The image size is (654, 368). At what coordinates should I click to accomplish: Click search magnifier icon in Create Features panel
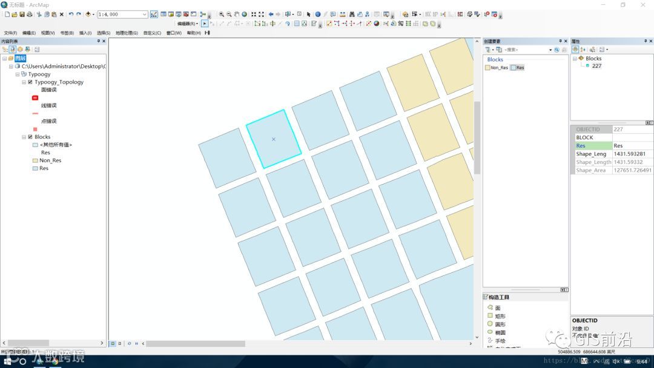557,50
